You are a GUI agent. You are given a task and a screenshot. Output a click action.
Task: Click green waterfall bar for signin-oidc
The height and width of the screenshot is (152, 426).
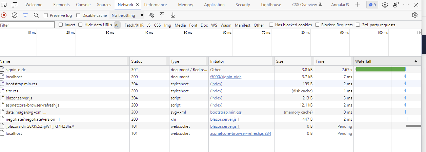[x=380, y=69]
